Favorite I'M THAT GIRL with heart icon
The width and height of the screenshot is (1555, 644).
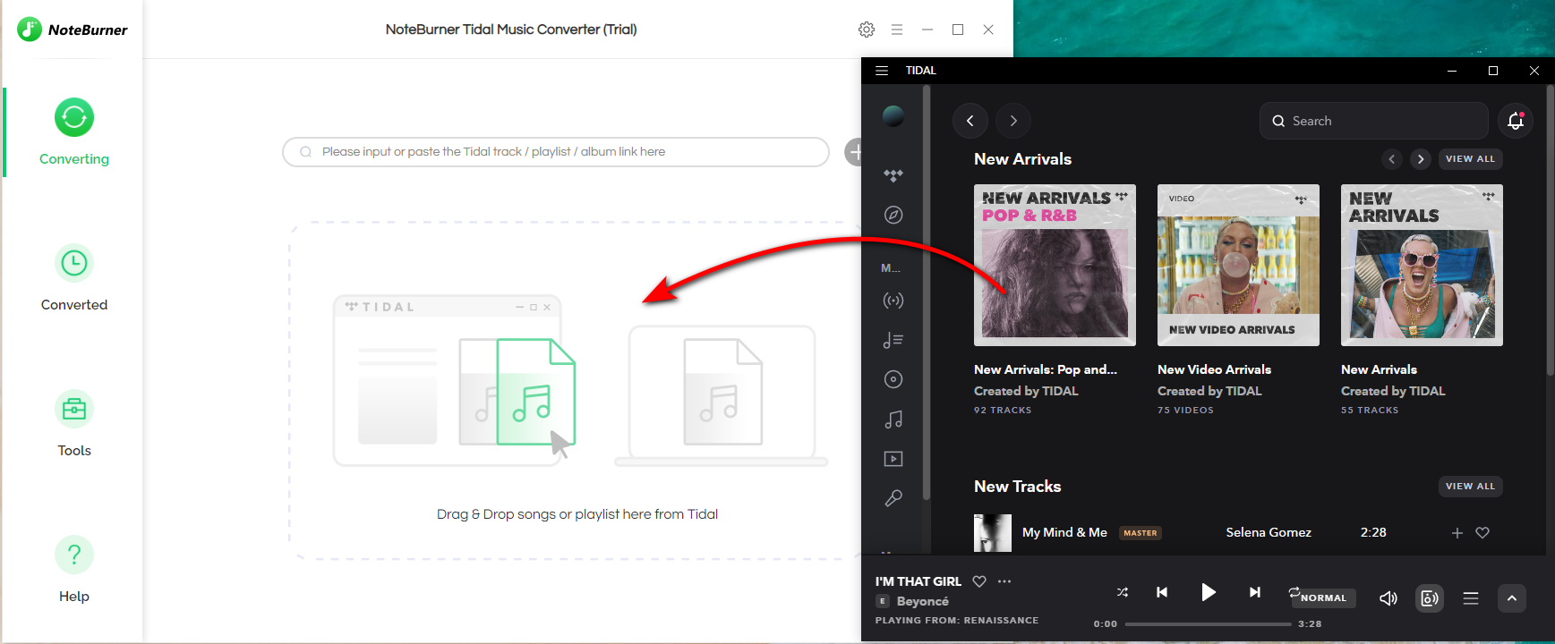(979, 581)
